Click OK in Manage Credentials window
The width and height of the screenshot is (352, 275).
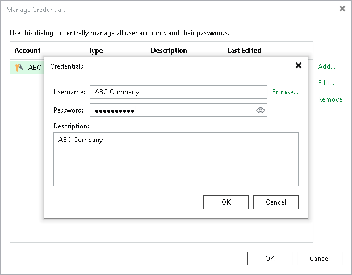click(270, 259)
